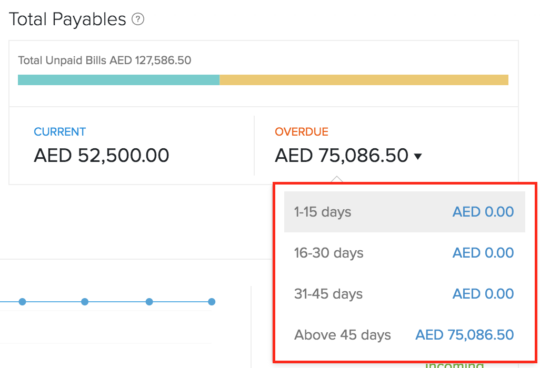
Task: Click the third data point on the chart line
Action: tap(149, 302)
